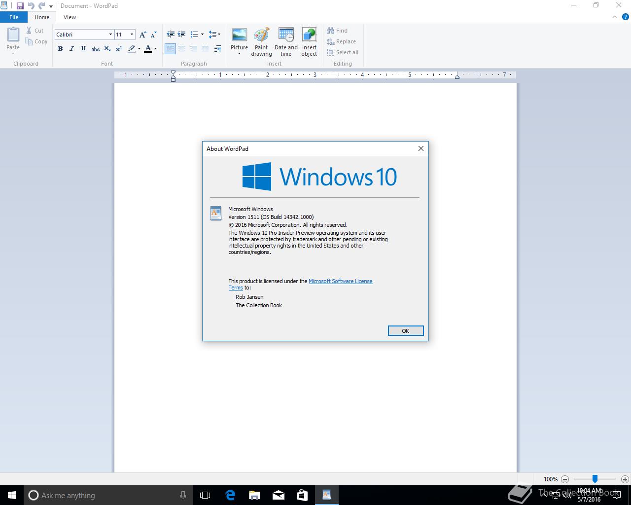Grow the font size
This screenshot has width=631, height=505.
(142, 35)
